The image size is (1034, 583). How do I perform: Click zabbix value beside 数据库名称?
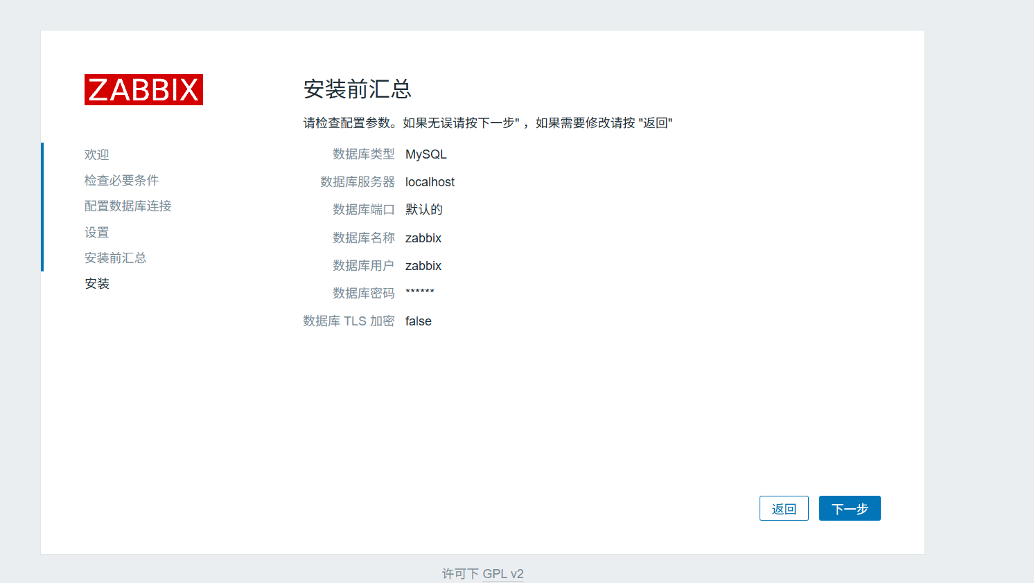[x=423, y=238]
